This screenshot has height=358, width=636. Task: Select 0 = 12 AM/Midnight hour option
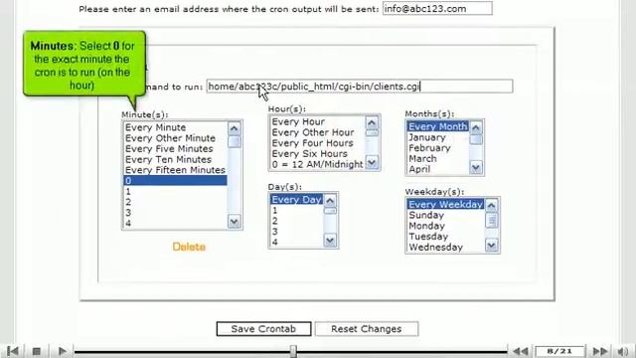point(317,164)
